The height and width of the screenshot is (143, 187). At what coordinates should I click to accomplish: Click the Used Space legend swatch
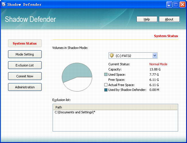[106, 75]
